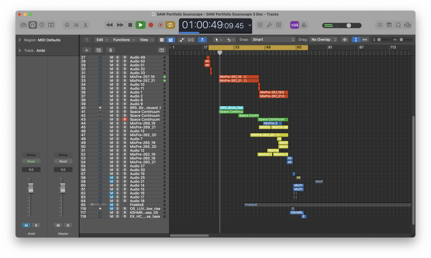
Task: Click the Tuner fork icon
Action: pyautogui.click(x=269, y=25)
